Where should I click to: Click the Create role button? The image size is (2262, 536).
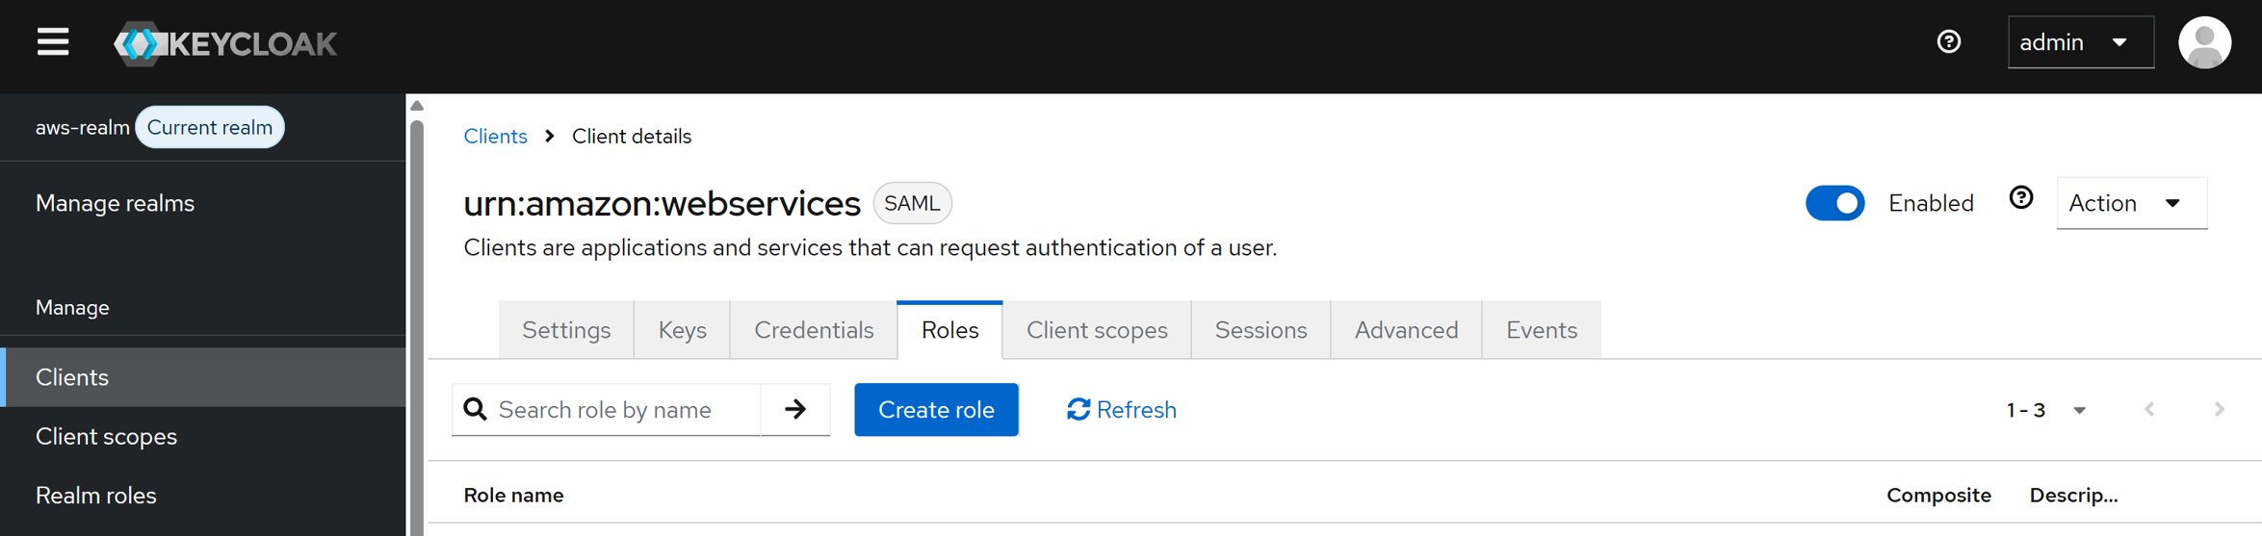click(936, 410)
